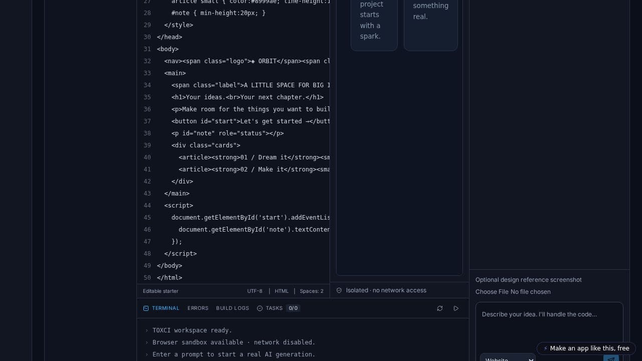Click line 50 closing html tag
The width and height of the screenshot is (642, 361).
[170, 278]
